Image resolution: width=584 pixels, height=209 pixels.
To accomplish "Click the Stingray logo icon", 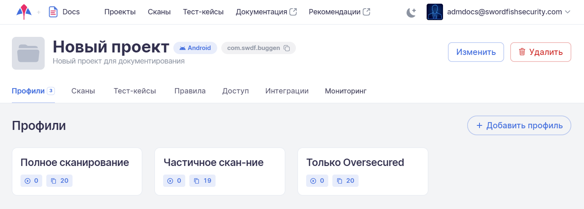I will 24,12.
